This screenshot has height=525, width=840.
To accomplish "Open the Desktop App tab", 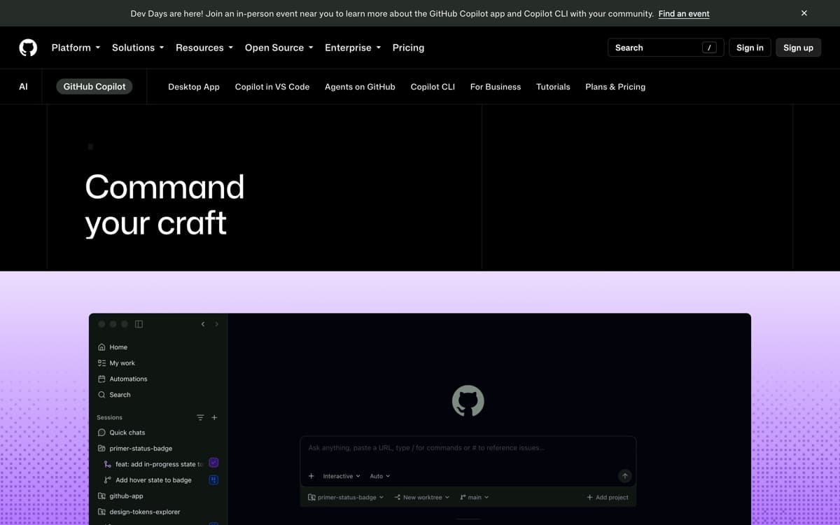I will tap(194, 87).
